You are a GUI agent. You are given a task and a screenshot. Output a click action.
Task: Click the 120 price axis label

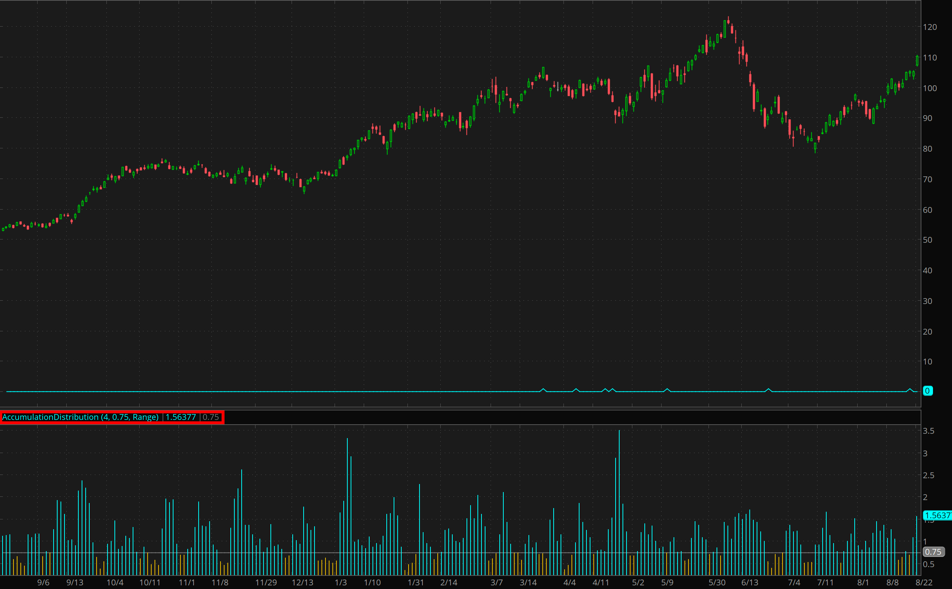930,27
